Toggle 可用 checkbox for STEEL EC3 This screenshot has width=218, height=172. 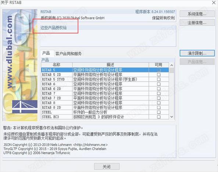[159, 117]
